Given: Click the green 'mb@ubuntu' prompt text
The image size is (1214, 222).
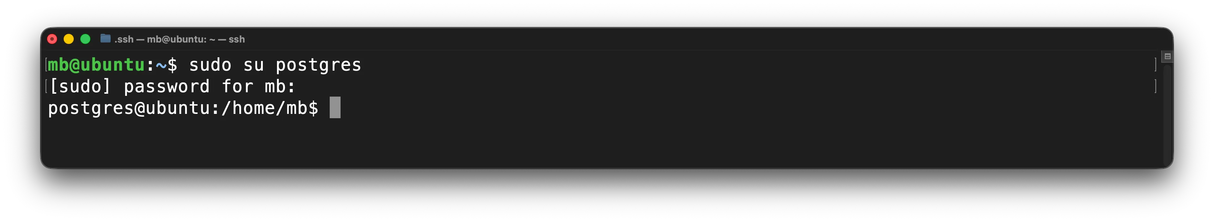Looking at the screenshot, I should tap(96, 65).
